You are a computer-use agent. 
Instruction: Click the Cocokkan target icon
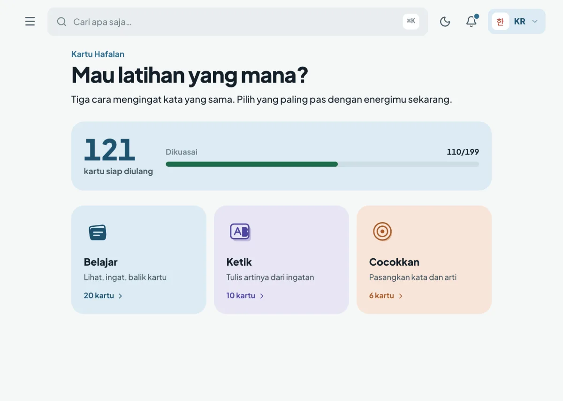[x=382, y=231]
